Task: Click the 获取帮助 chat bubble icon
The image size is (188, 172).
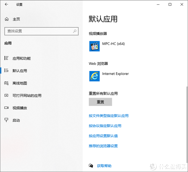Action: (91, 166)
